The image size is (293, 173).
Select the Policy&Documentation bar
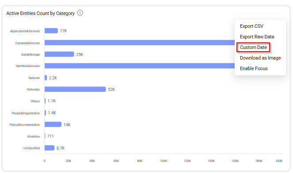point(53,124)
